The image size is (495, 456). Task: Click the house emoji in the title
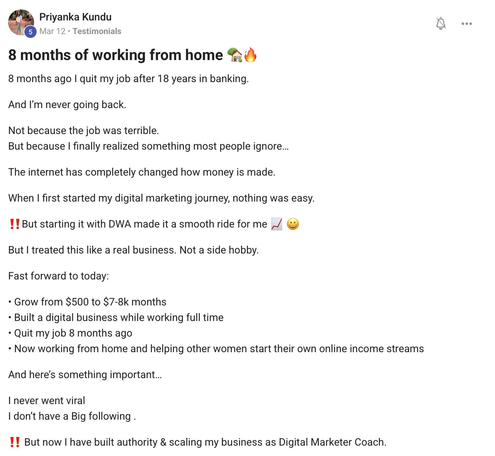tap(235, 55)
